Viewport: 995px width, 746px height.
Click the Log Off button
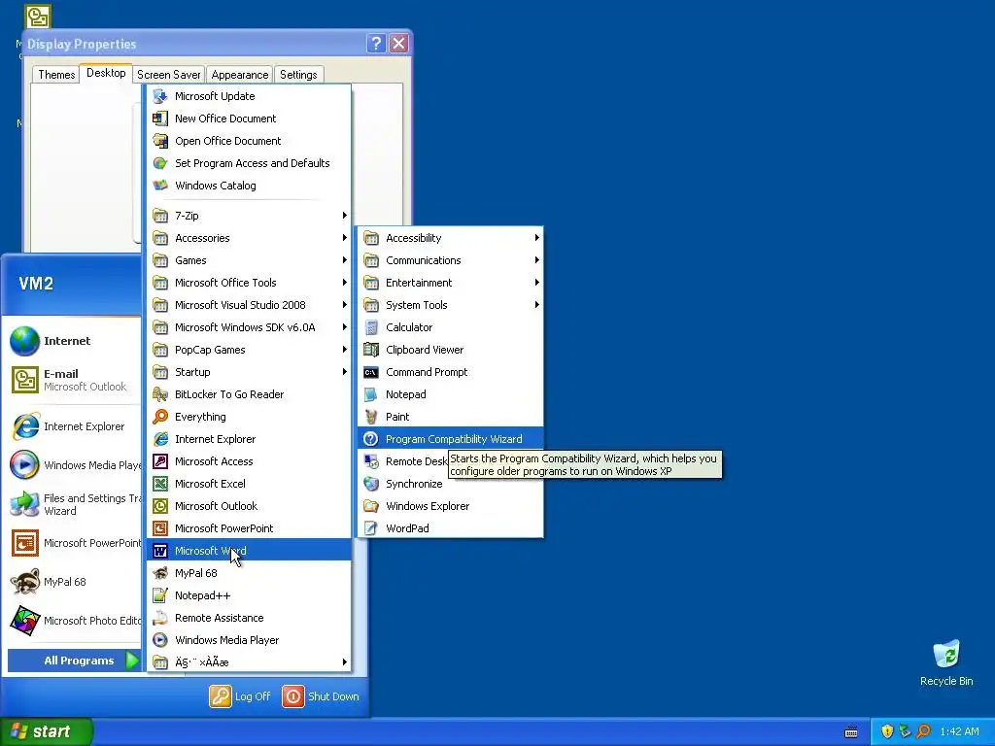pos(240,696)
